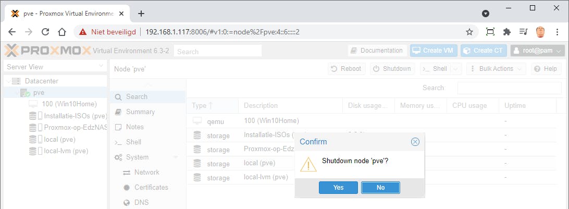
Task: Select the Summary menu item
Action: pyautogui.click(x=140, y=112)
